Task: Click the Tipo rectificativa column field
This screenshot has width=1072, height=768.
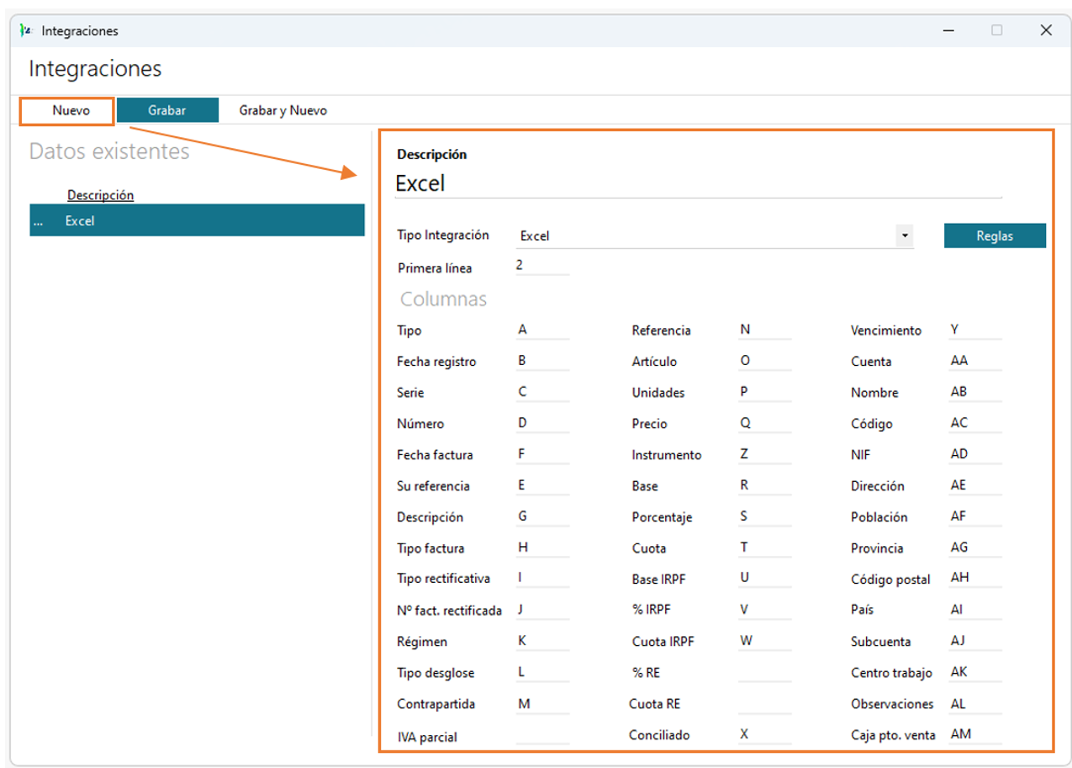Action: point(542,579)
